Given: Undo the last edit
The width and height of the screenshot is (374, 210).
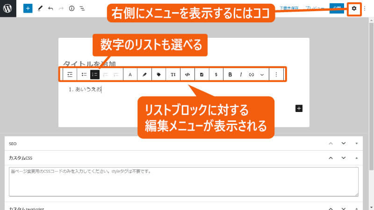Looking at the screenshot, I should pos(50,8).
